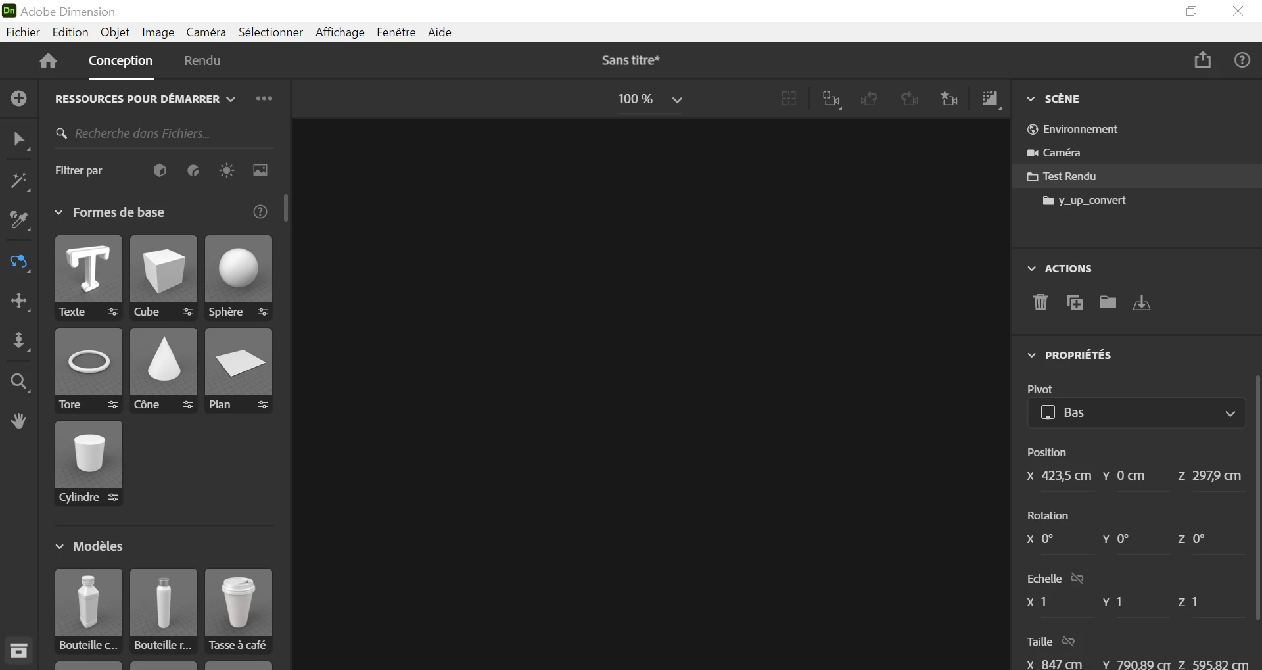Click the Recherche dans Fichiers search field

tap(164, 133)
